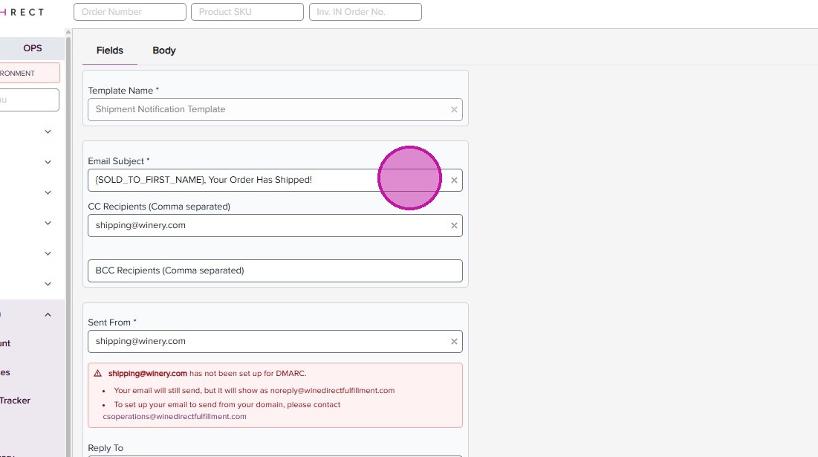Clear the CC Recipients field

[454, 226]
